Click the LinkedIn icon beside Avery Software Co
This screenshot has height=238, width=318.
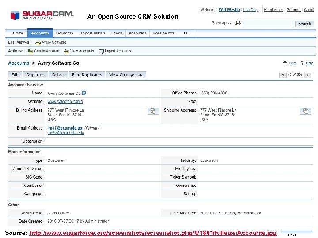83,93
